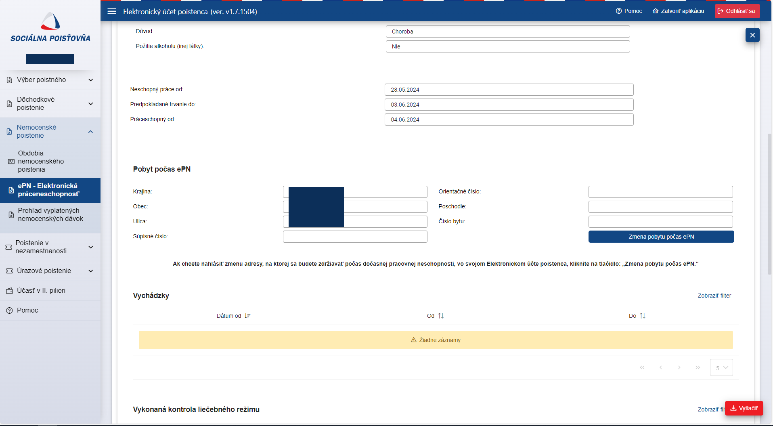Click Zmena pobytu počas ePN button
Image resolution: width=773 pixels, height=426 pixels.
click(x=661, y=237)
